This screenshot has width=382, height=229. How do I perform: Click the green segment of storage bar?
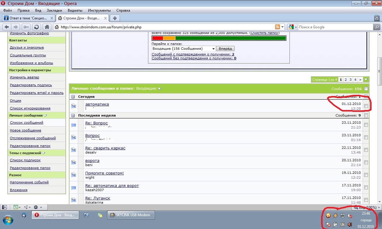pyautogui.click(x=230, y=38)
